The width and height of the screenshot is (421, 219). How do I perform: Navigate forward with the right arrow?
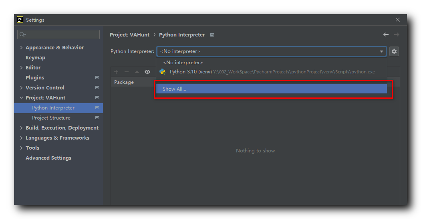pos(397,34)
